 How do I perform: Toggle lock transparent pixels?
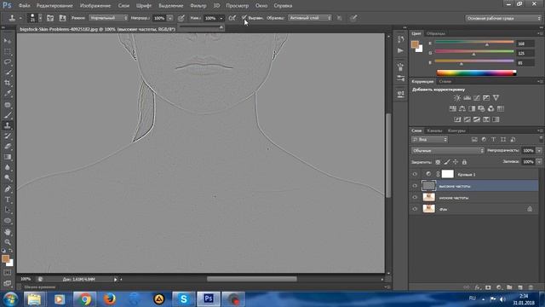coord(438,162)
